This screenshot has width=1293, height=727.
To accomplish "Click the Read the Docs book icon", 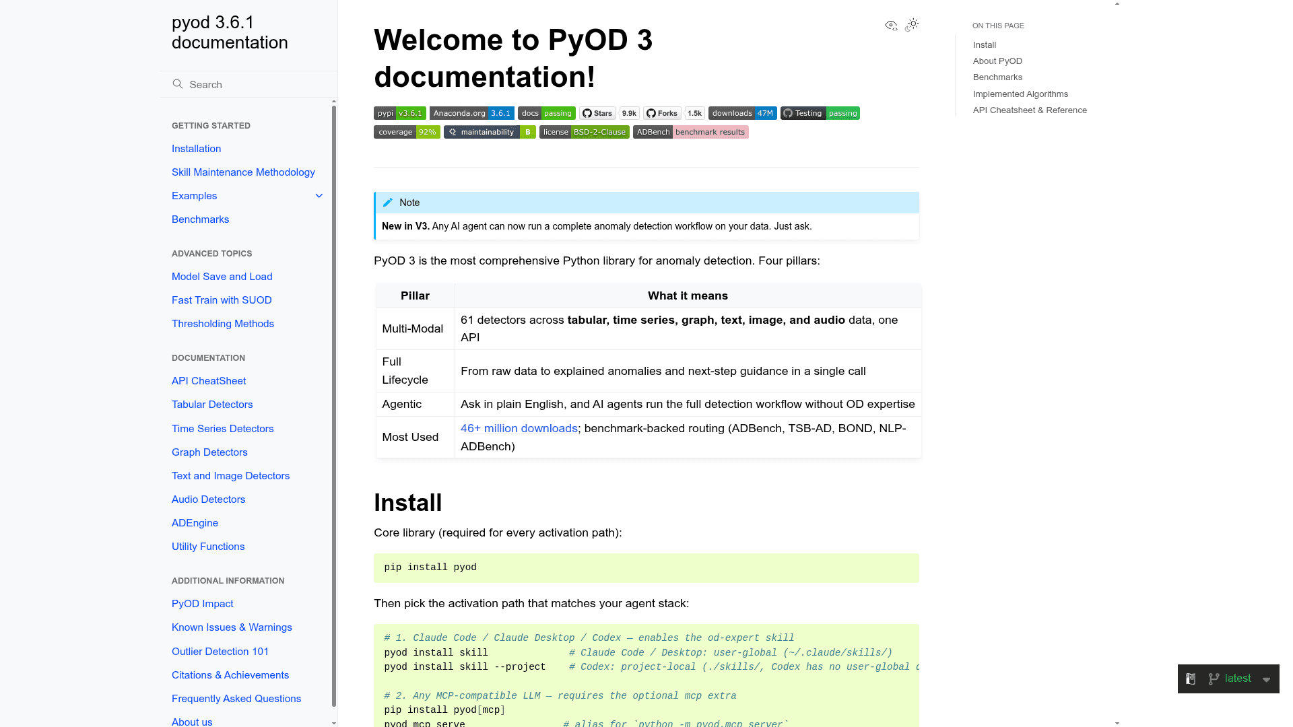I will coord(1191,679).
